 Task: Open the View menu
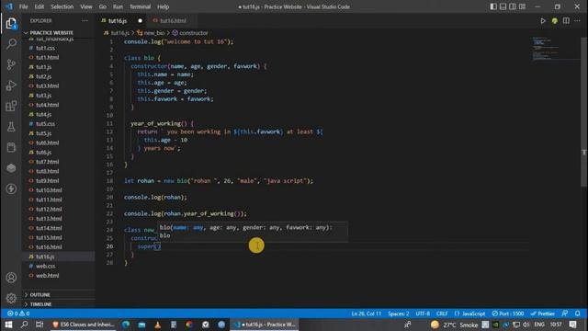coord(85,6)
